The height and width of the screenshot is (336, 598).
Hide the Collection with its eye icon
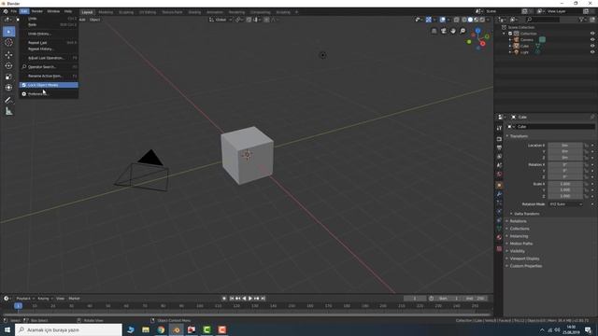(x=592, y=34)
